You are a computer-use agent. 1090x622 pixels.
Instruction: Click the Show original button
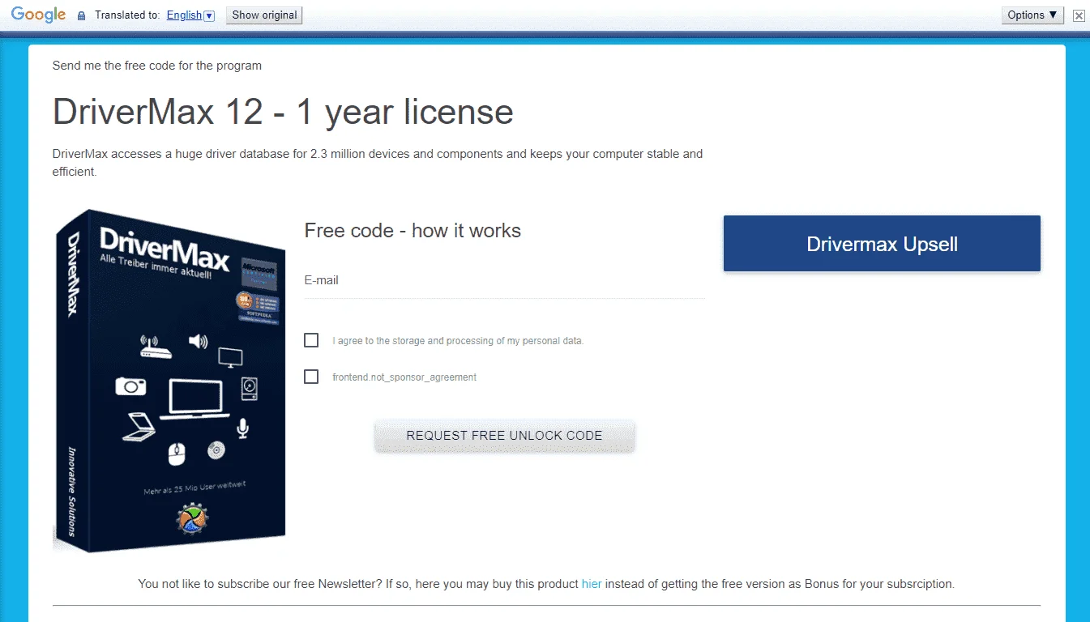(x=264, y=15)
